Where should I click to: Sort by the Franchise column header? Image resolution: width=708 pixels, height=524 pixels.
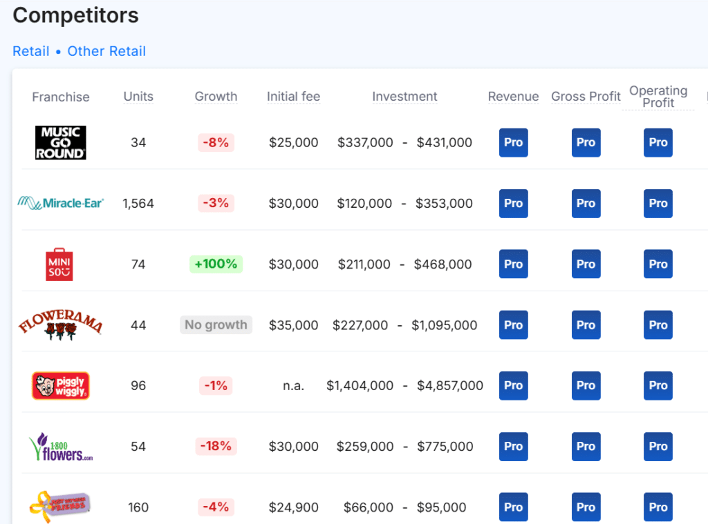[61, 97]
